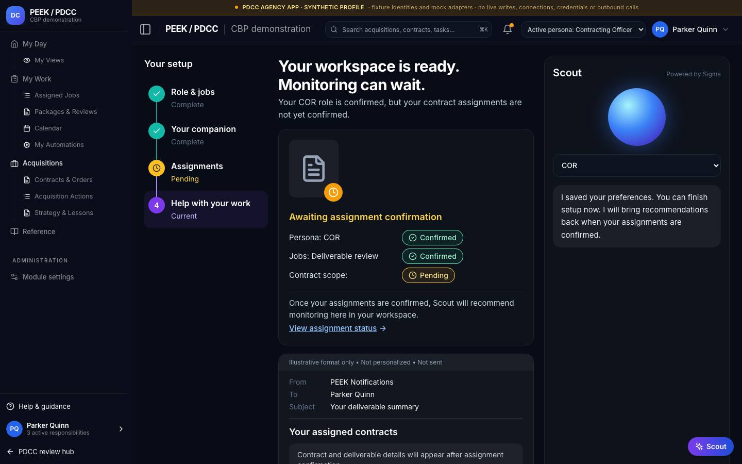The height and width of the screenshot is (464, 742).
Task: Open the COR selector in Scout panel
Action: [x=637, y=165]
